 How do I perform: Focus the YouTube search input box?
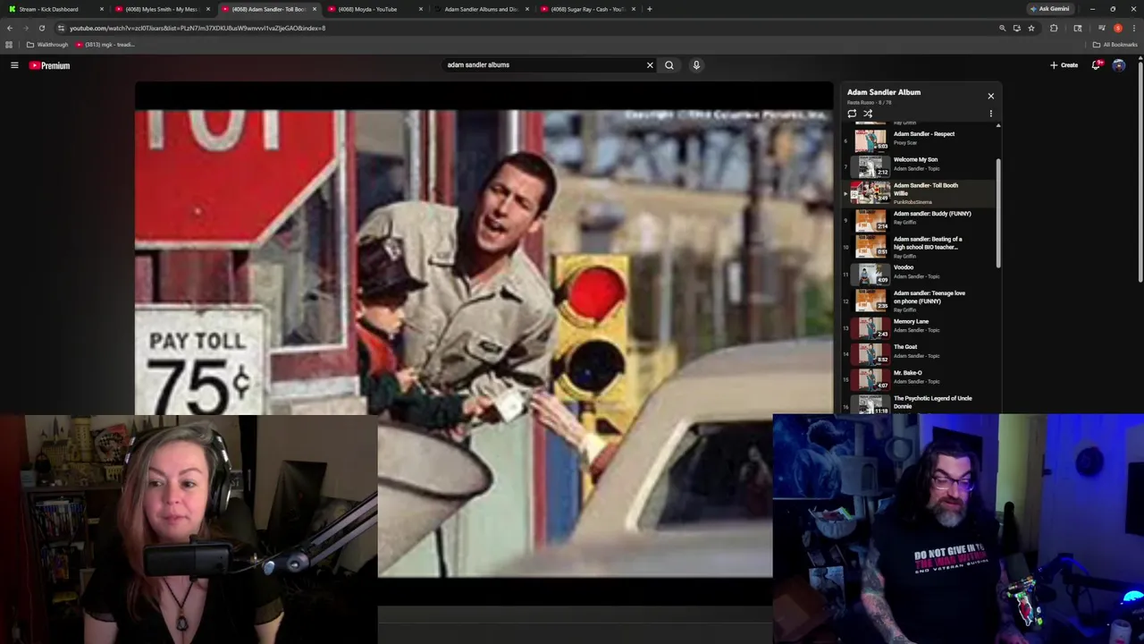[x=543, y=65]
